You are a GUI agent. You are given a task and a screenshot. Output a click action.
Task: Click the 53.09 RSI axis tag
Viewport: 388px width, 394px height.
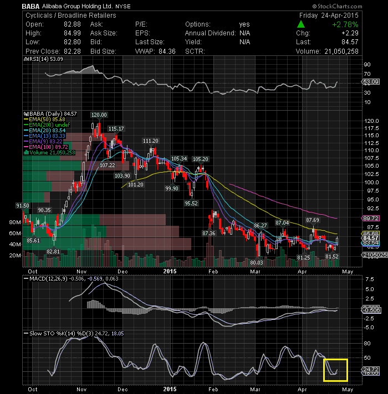pyautogui.click(x=371, y=82)
